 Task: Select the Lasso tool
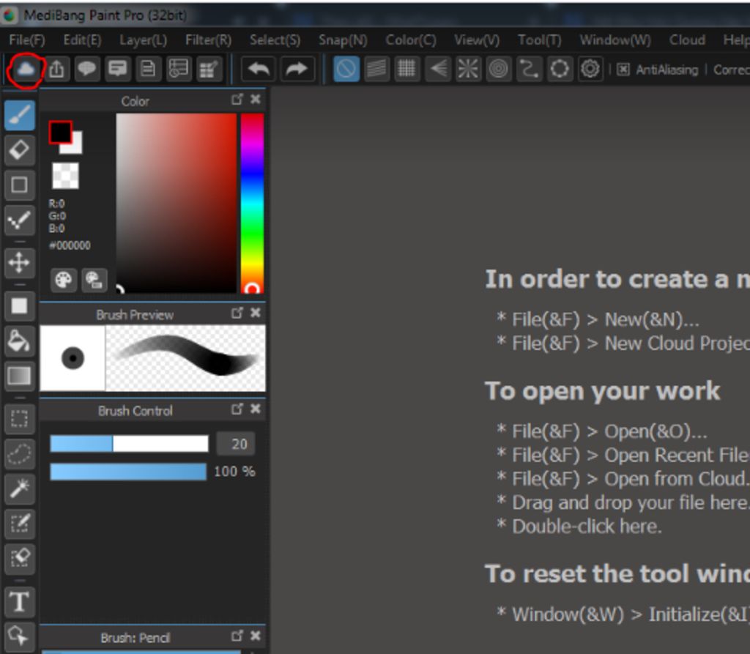(20, 453)
